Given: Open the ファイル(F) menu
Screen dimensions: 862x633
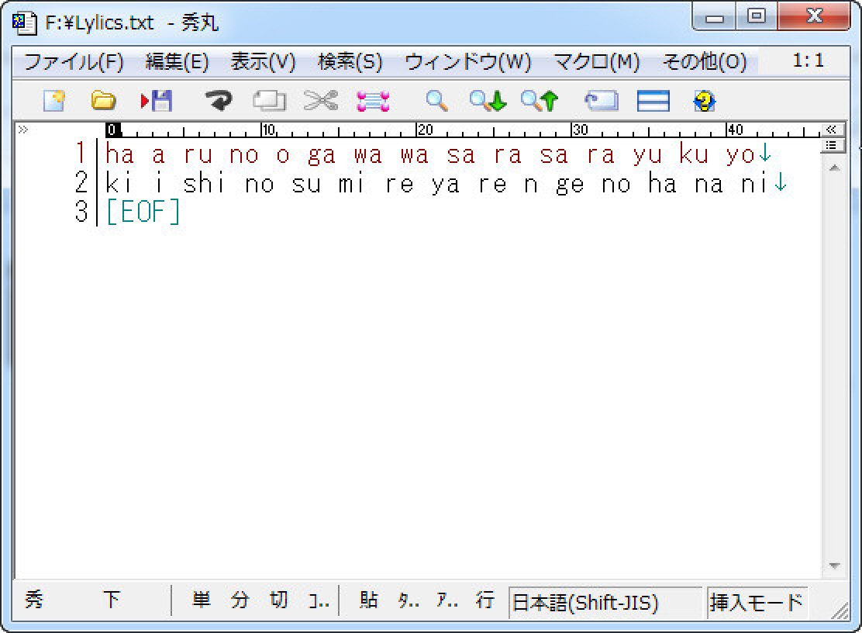Looking at the screenshot, I should tap(74, 61).
